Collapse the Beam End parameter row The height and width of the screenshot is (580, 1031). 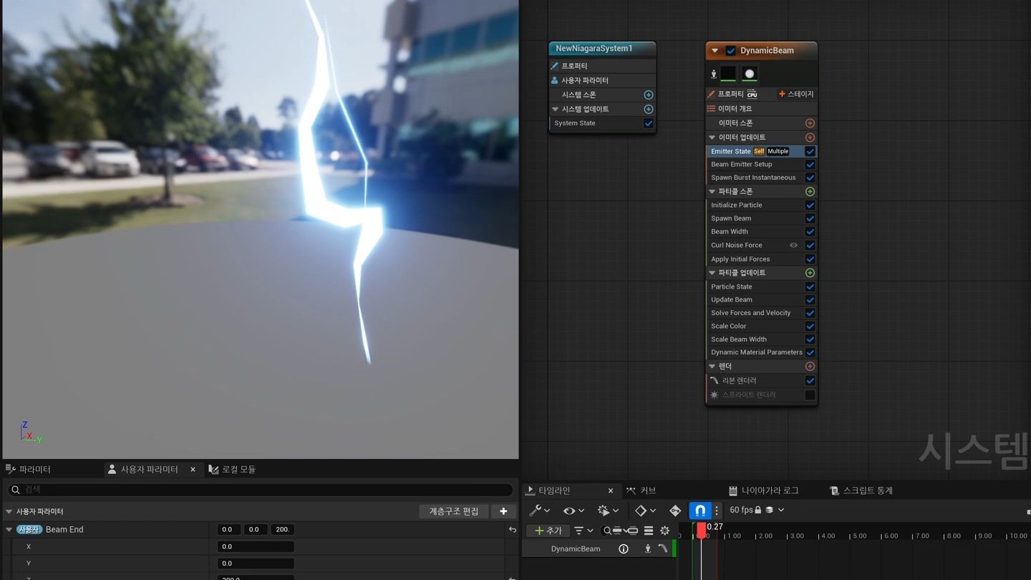point(9,530)
